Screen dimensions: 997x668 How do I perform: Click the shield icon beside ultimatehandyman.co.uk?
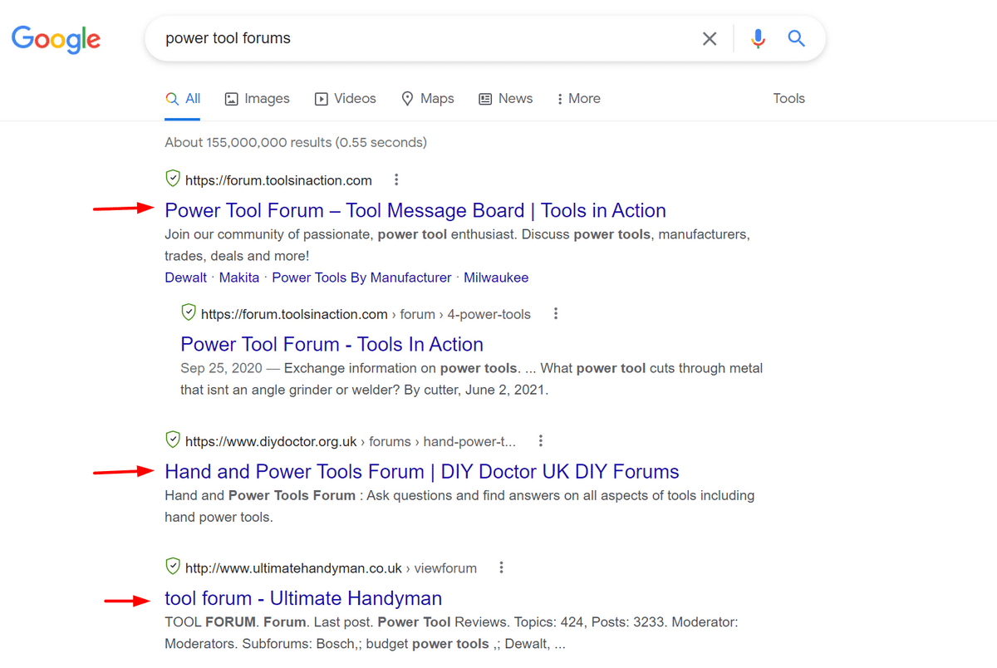pos(173,567)
